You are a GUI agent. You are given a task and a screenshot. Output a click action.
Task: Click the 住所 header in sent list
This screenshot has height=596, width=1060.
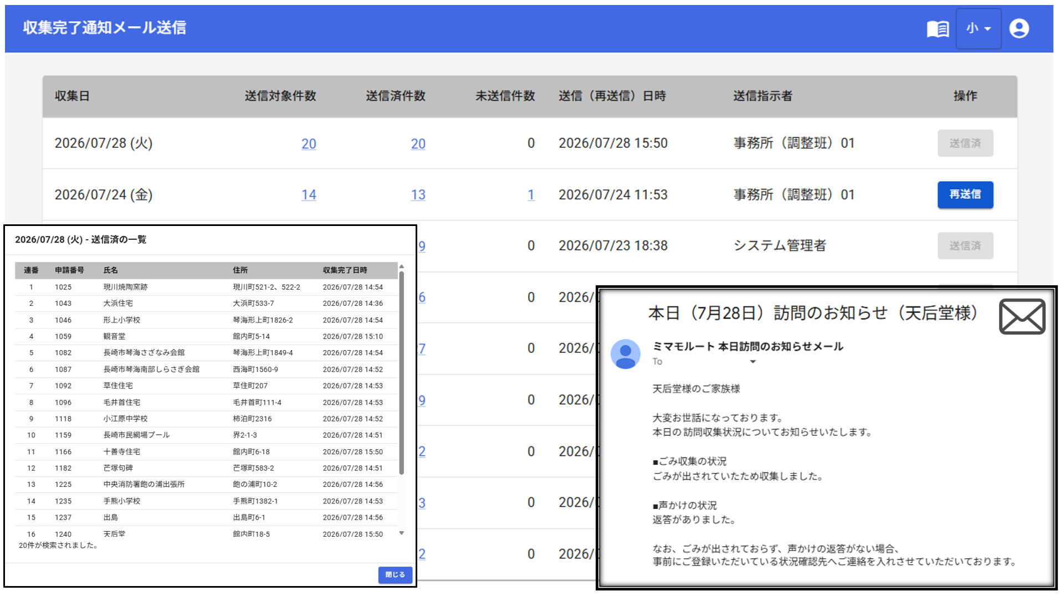coord(240,270)
